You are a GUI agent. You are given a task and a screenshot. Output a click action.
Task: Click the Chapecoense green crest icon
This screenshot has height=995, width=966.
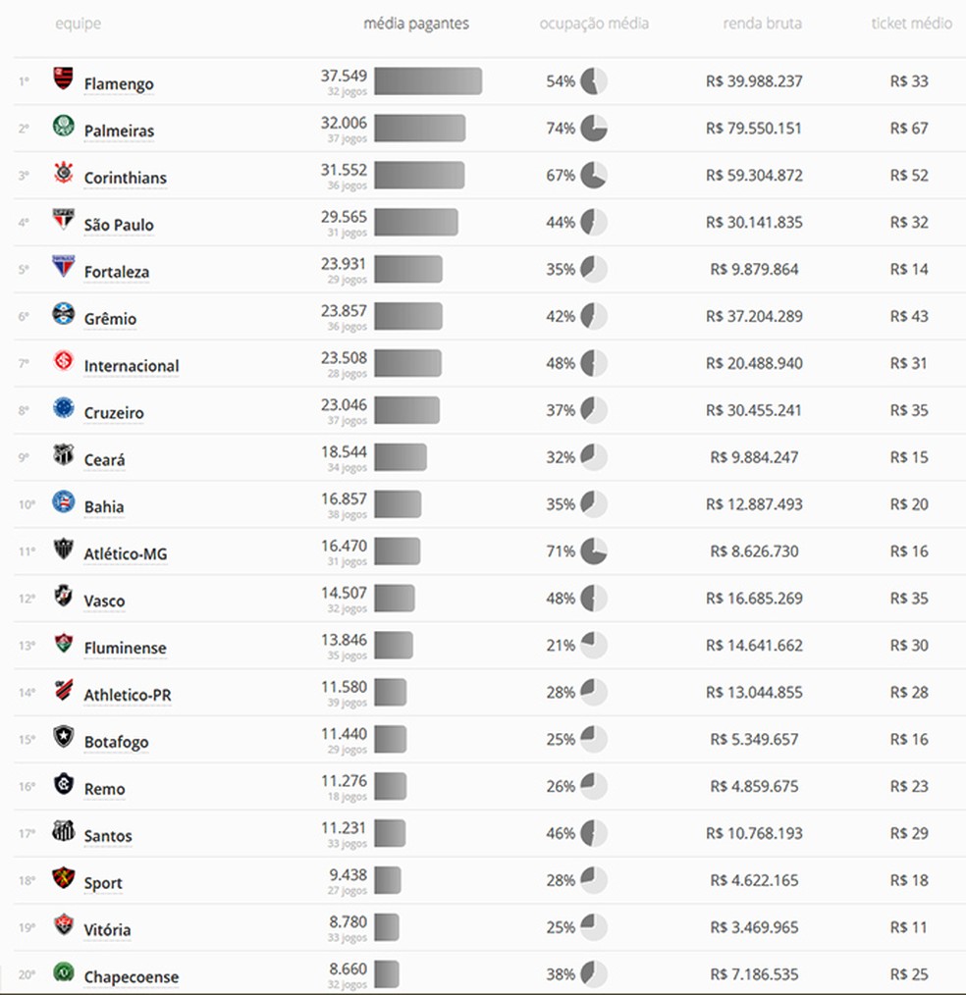[63, 971]
